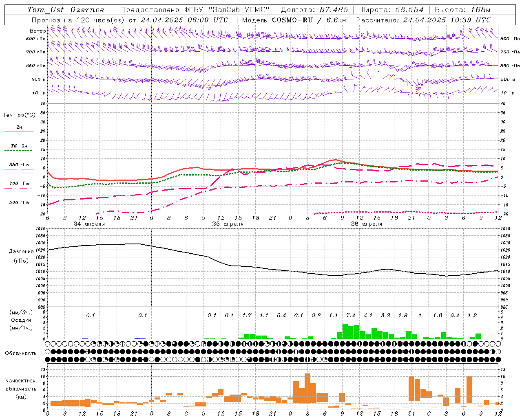Click the tallest orange convective cloud bar

click(307, 388)
